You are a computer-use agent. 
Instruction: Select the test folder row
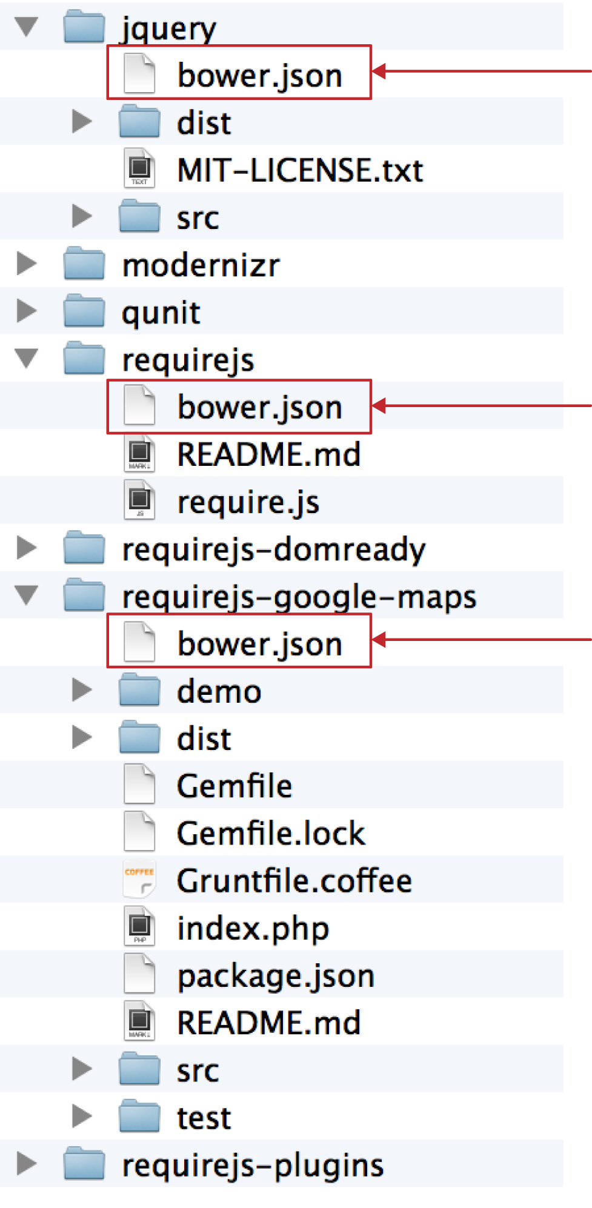[204, 1118]
